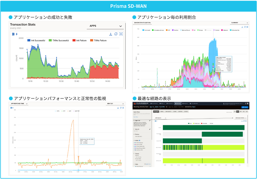Refresh the bandwidth utilization chart
257x179 pixels.
tap(245, 27)
